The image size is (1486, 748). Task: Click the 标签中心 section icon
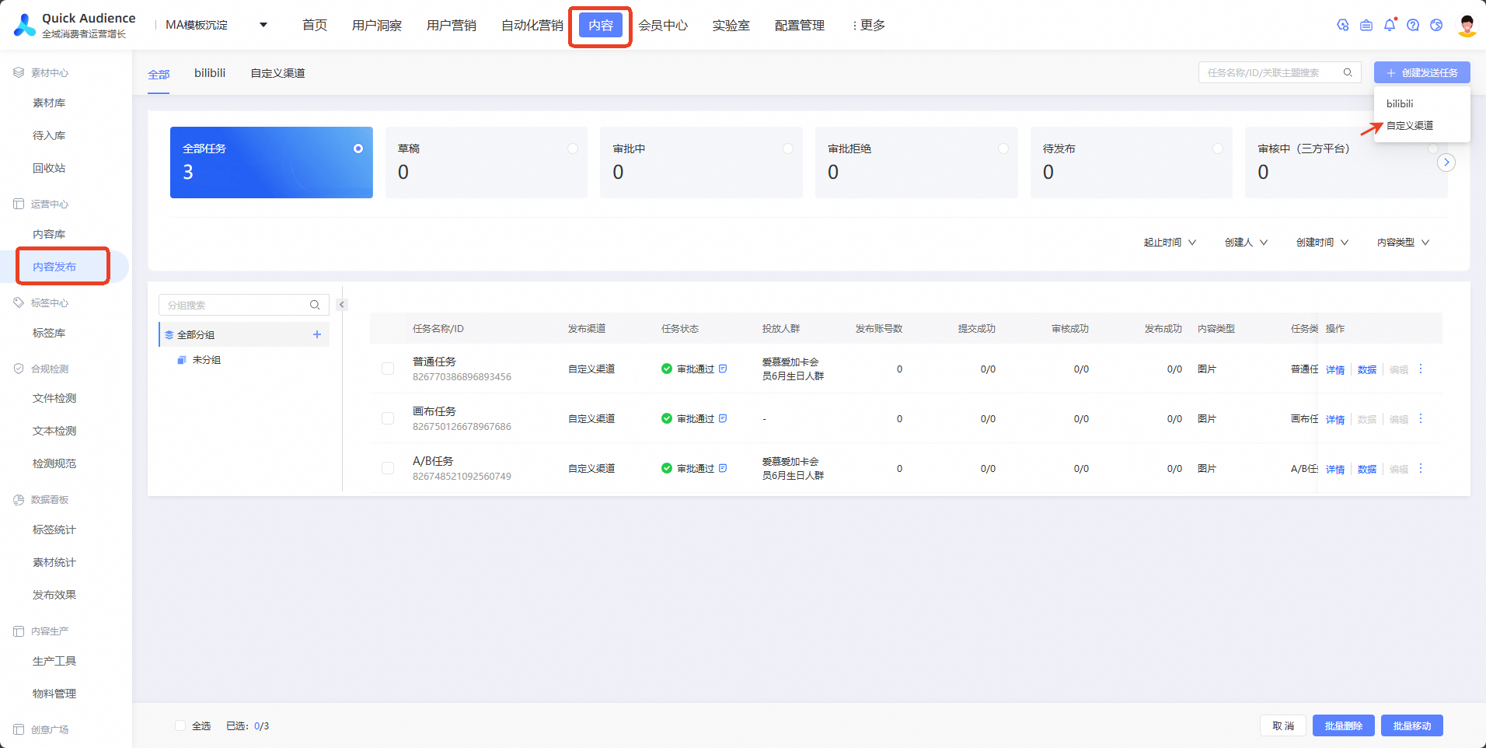coord(19,302)
